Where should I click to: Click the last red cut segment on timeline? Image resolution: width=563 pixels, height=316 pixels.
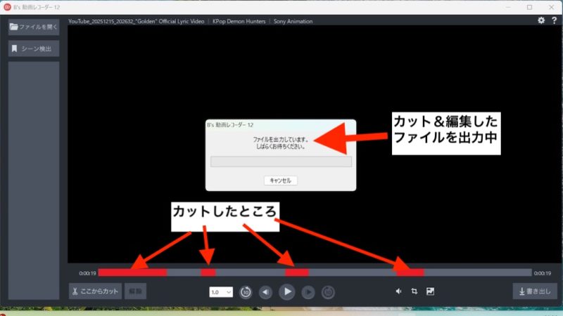(x=410, y=272)
